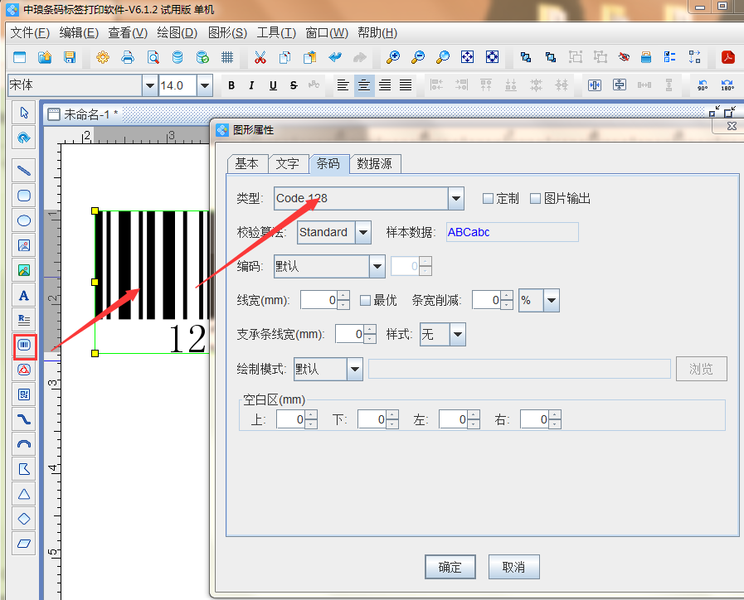
Task: Click the 样本数据 input field
Action: (x=512, y=233)
